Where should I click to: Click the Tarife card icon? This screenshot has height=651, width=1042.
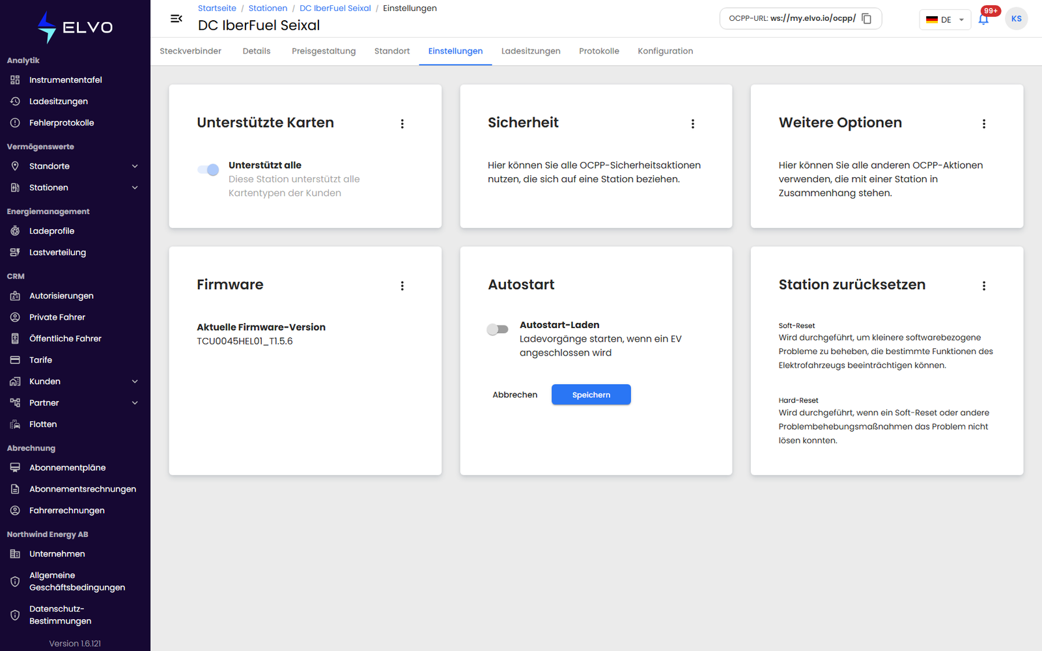point(15,360)
